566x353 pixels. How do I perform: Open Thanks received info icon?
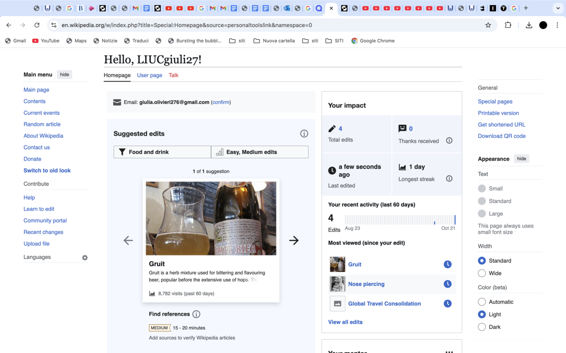point(449,141)
